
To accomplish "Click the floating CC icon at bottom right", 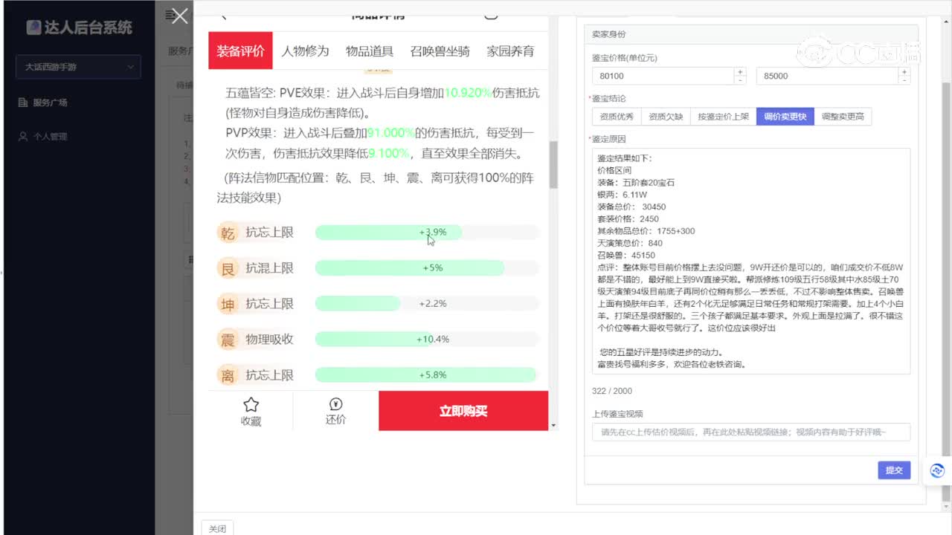I will [936, 470].
